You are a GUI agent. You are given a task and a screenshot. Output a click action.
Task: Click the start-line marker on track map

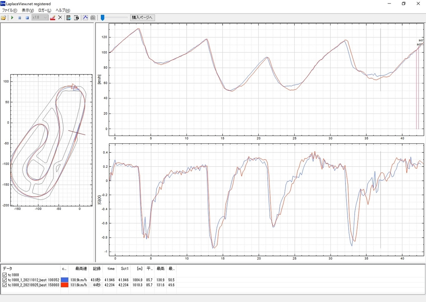pos(77,133)
